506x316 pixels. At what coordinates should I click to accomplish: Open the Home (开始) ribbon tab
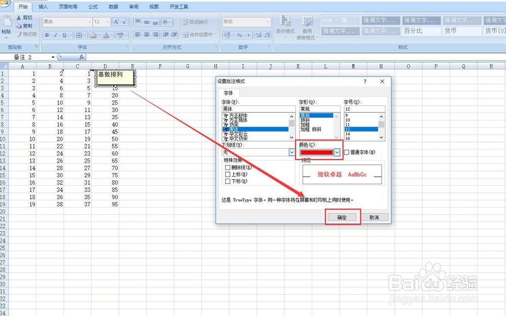click(x=23, y=7)
